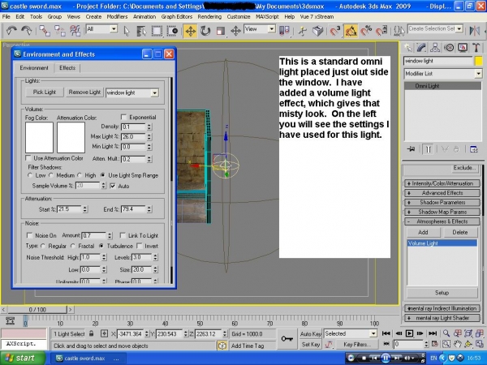Expand Intensity/Color/Attenuation rollout
Screen dimensions: 487x365
pos(442,183)
